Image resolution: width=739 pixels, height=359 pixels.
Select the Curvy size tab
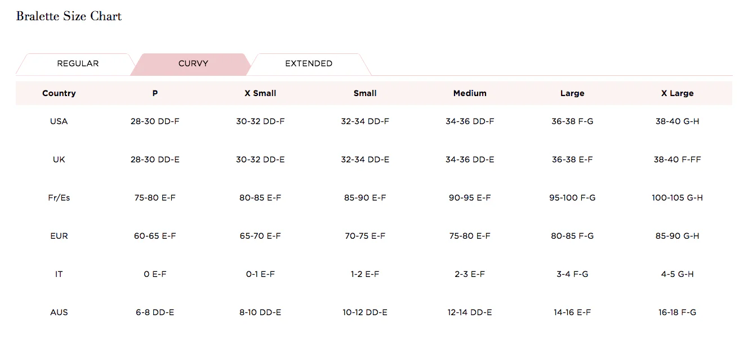click(193, 63)
